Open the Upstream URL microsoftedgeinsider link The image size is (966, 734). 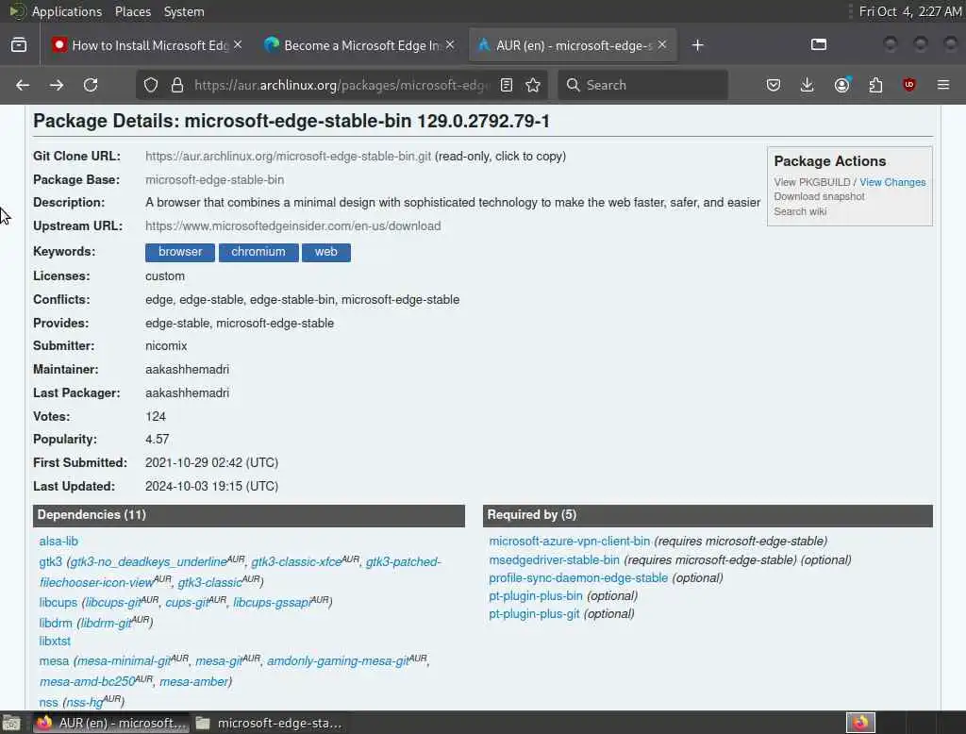tap(293, 226)
